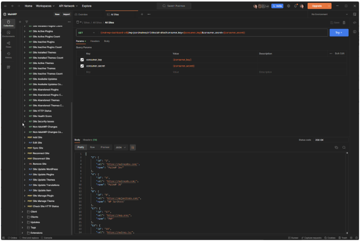Viewport: 361px width, 241px height.
Task: Open the Collections sidebar panel
Action: click(8, 23)
